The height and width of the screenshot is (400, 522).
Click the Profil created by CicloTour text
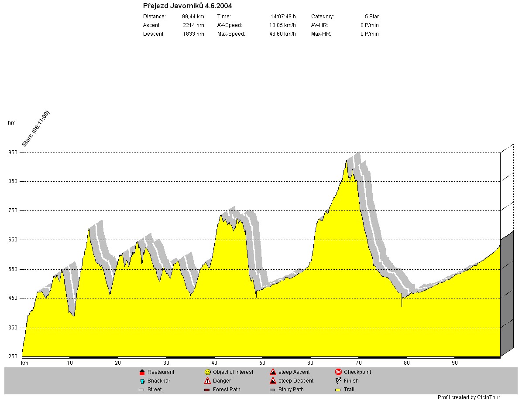coord(469,397)
